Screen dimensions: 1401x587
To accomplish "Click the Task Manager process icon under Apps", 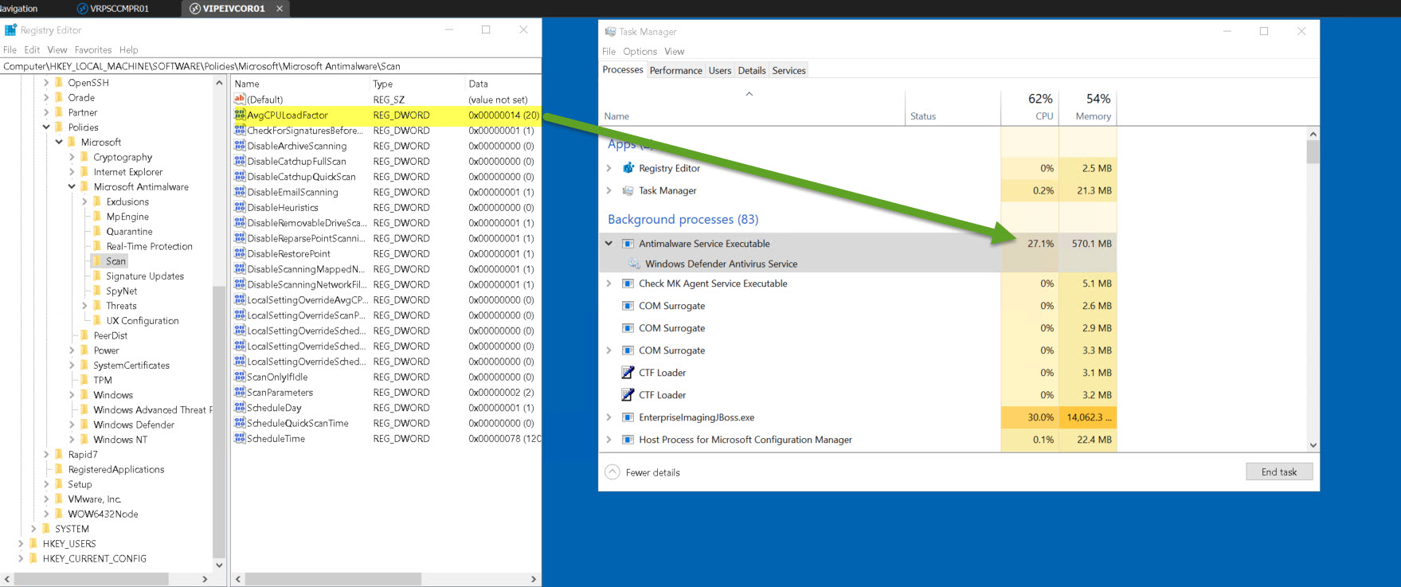I will (628, 190).
